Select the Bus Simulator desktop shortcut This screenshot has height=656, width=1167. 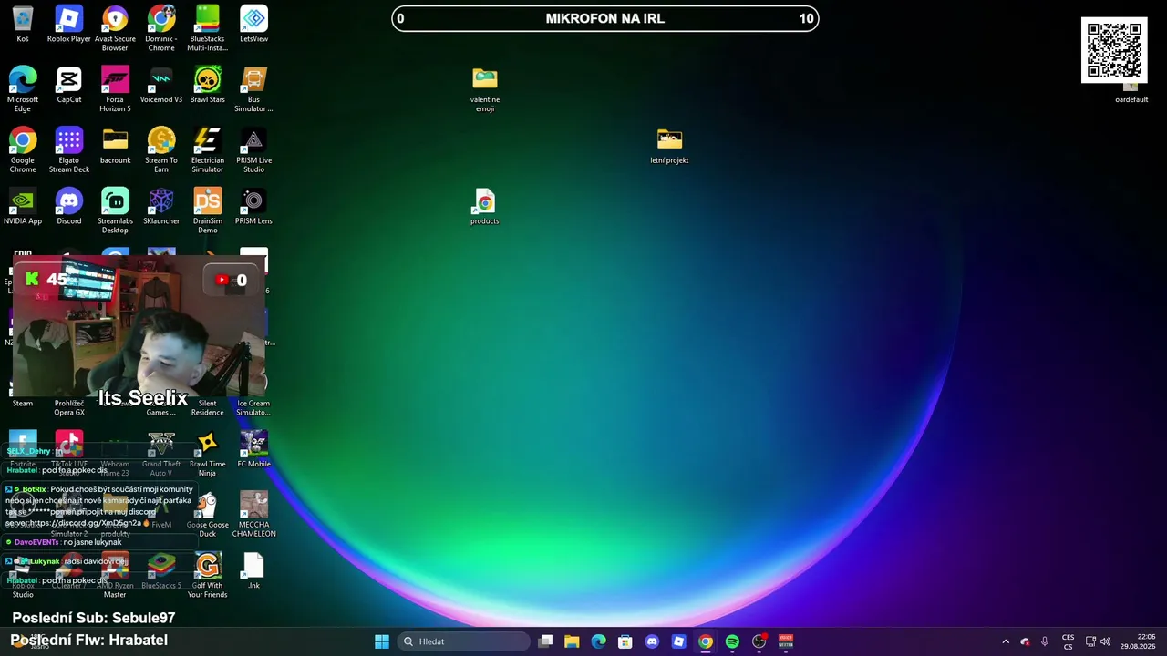point(253,89)
